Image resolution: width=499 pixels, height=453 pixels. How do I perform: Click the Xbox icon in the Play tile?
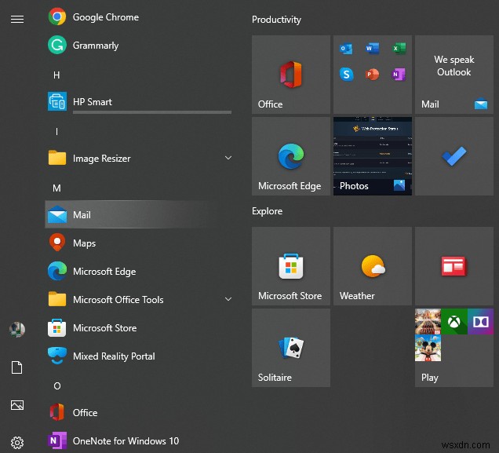(x=454, y=322)
